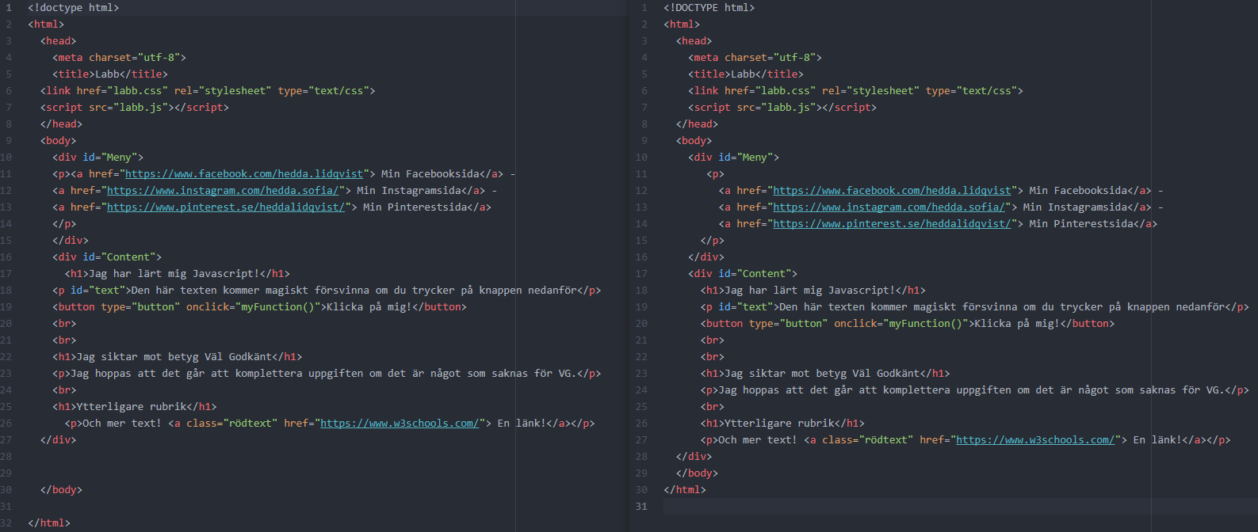Open the w3schools.com URL in right editor pane
The height and width of the screenshot is (532, 1258).
point(1035,440)
